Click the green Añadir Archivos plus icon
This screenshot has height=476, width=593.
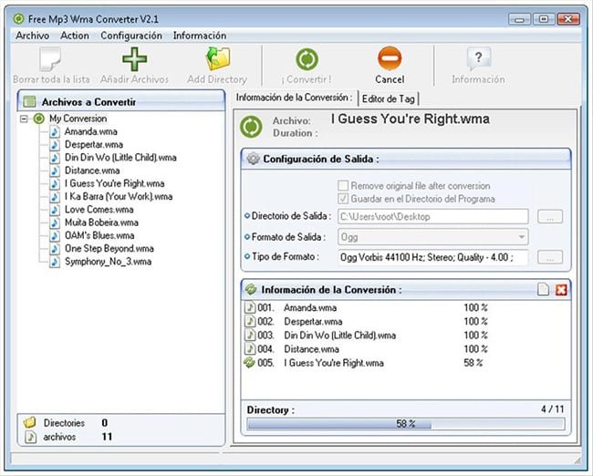134,60
